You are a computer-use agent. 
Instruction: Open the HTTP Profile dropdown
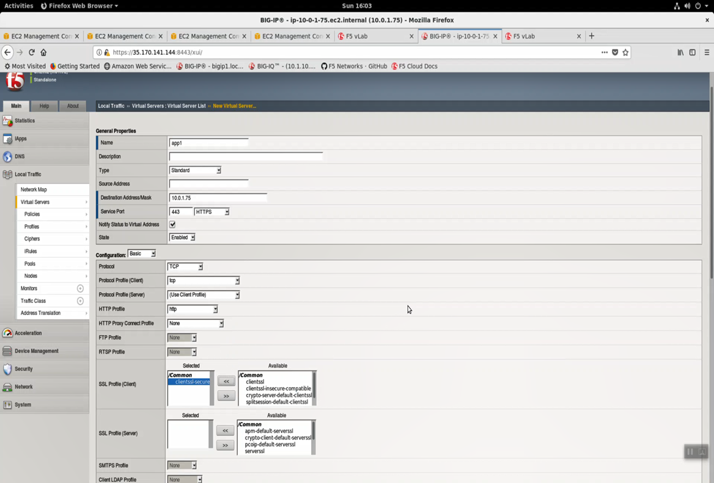click(x=192, y=309)
